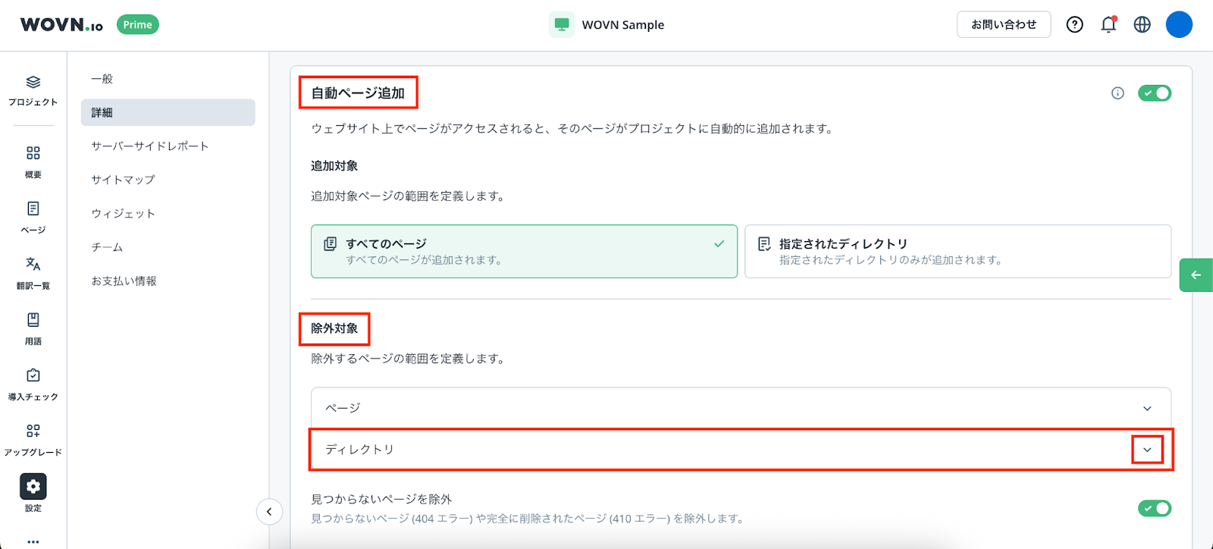This screenshot has height=549, width=1213.
Task: Click the アップグレード upgrade icon
Action: pos(33,431)
